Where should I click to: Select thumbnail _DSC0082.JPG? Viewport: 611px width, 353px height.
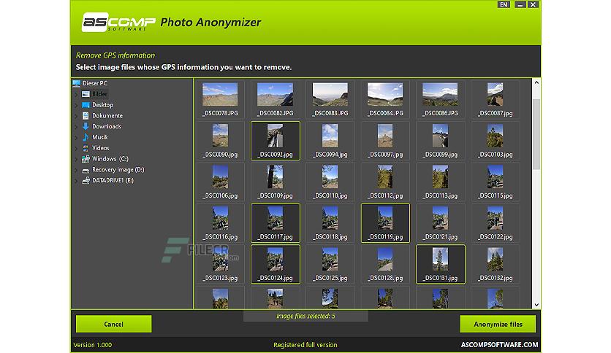pyautogui.click(x=275, y=99)
